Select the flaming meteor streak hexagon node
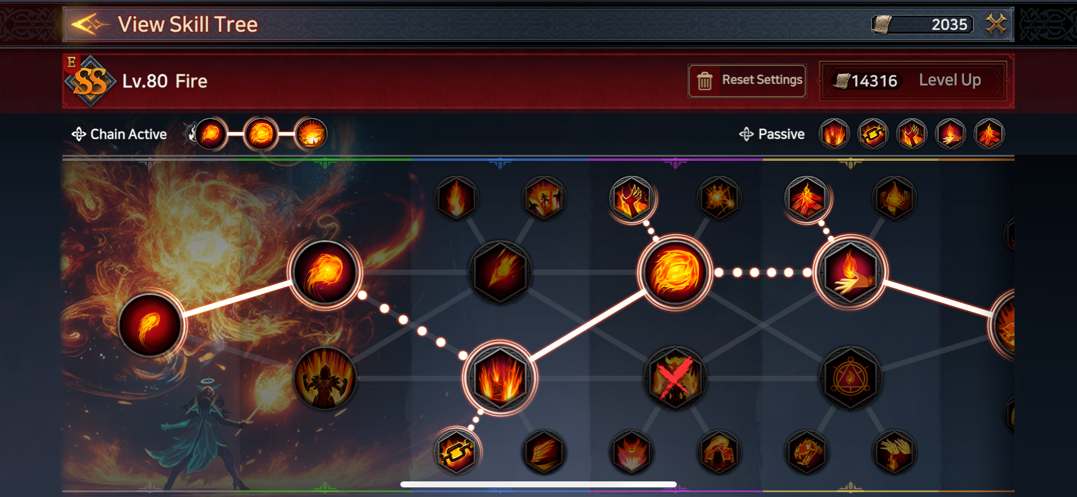1077x497 pixels. coord(500,273)
